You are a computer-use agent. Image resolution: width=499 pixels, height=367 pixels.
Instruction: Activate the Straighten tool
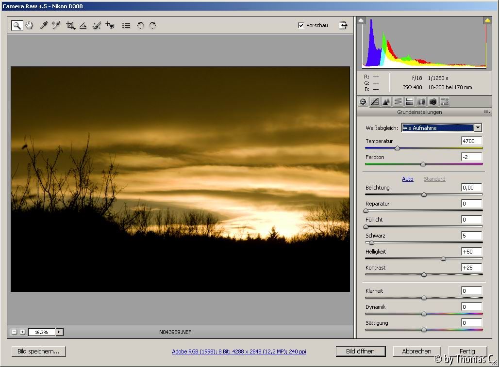tap(83, 26)
